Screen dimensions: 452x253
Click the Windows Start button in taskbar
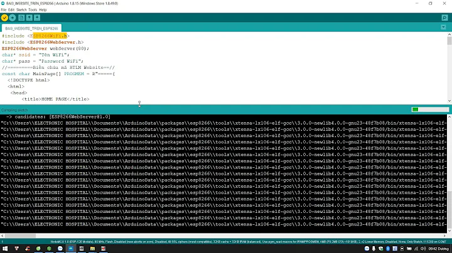[x=4, y=249]
